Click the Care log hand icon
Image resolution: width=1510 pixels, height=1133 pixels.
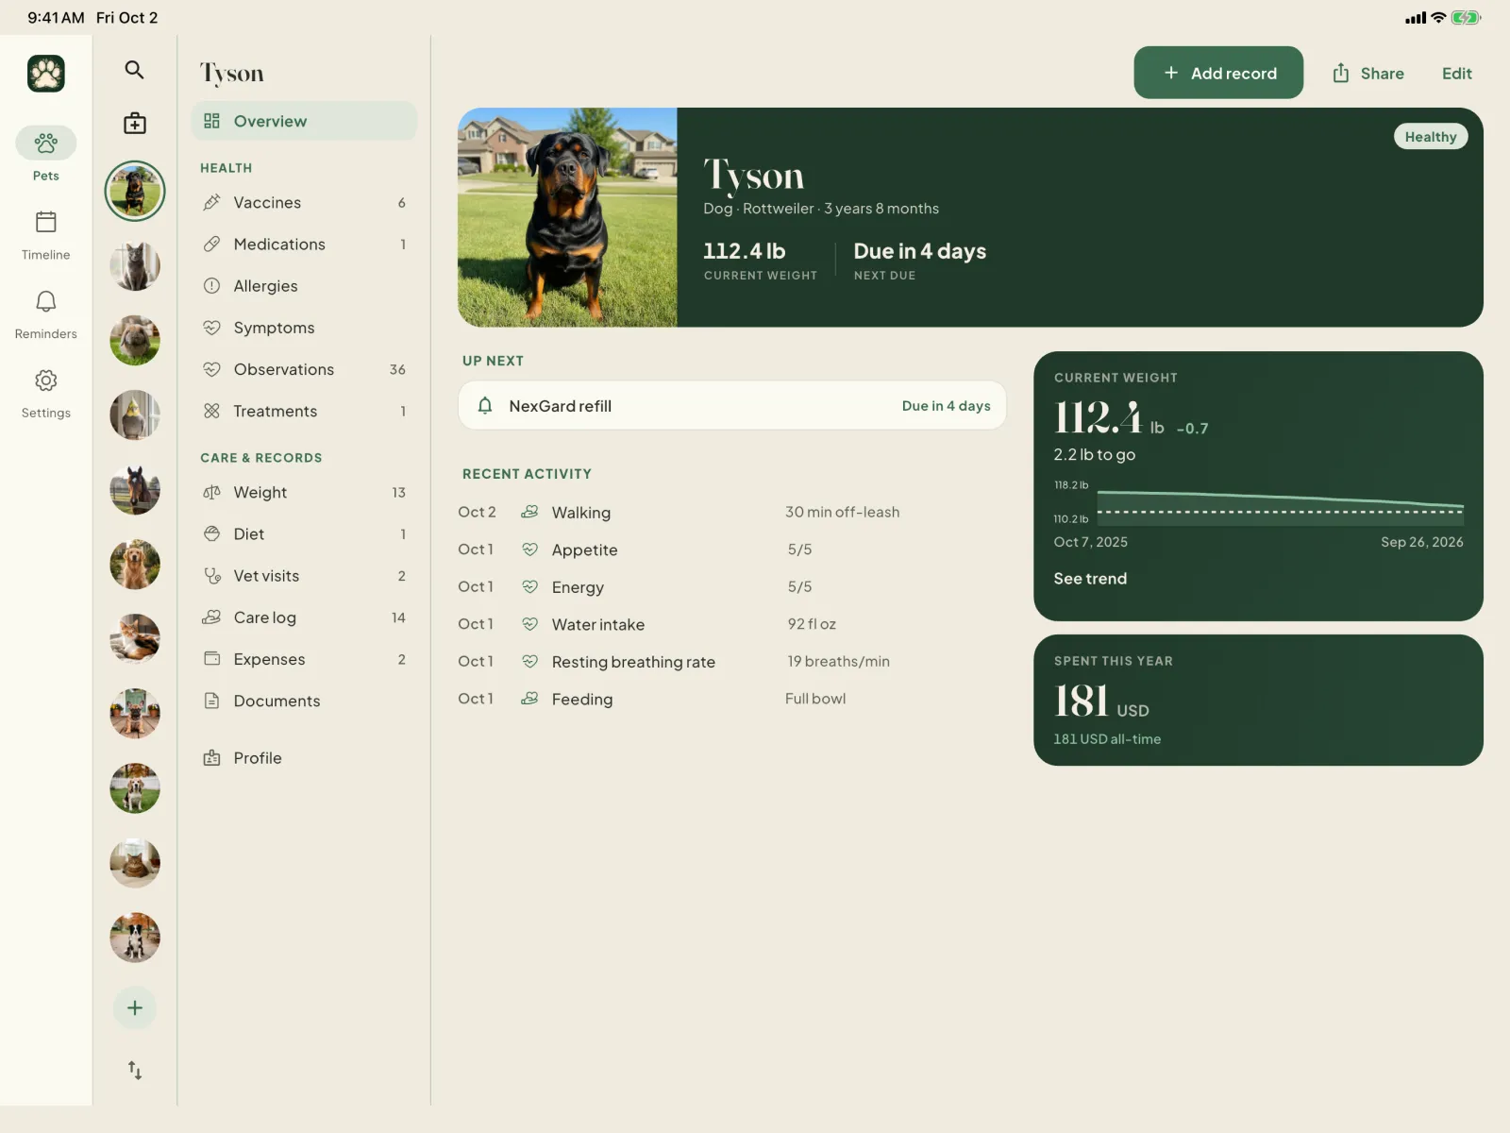(x=212, y=617)
